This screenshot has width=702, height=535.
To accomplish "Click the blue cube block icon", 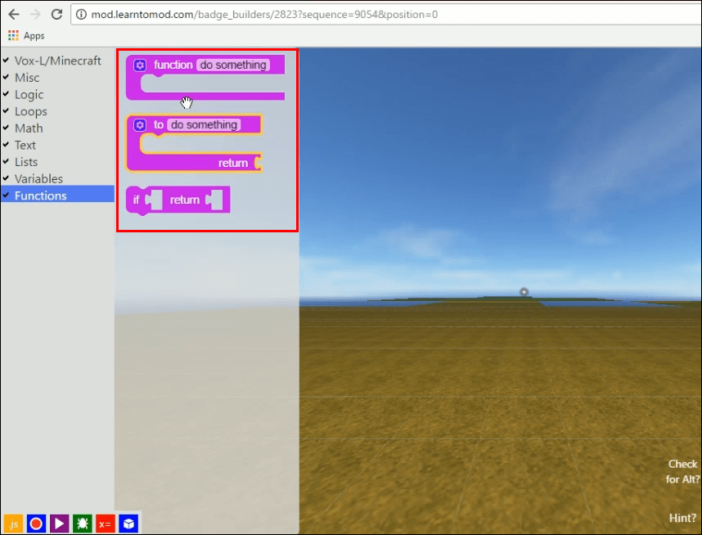I will point(128,524).
